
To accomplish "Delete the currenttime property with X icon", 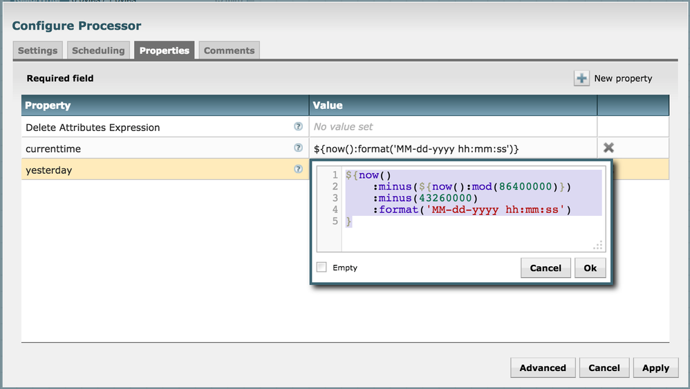I will tap(608, 148).
